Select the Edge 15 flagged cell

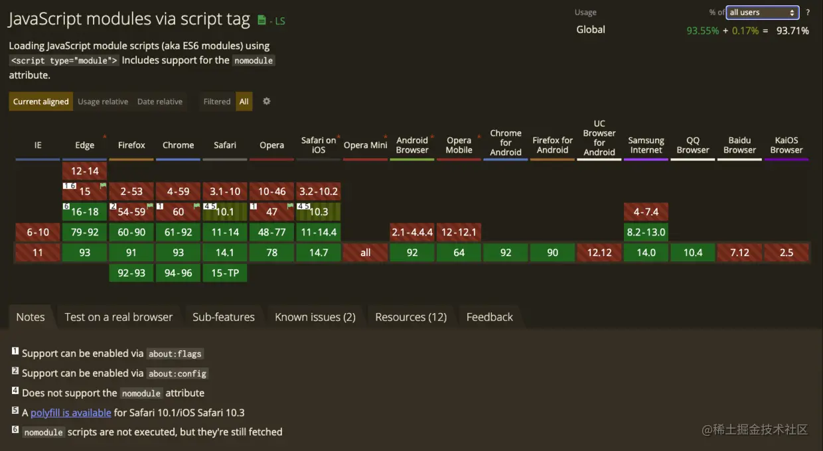tap(85, 191)
